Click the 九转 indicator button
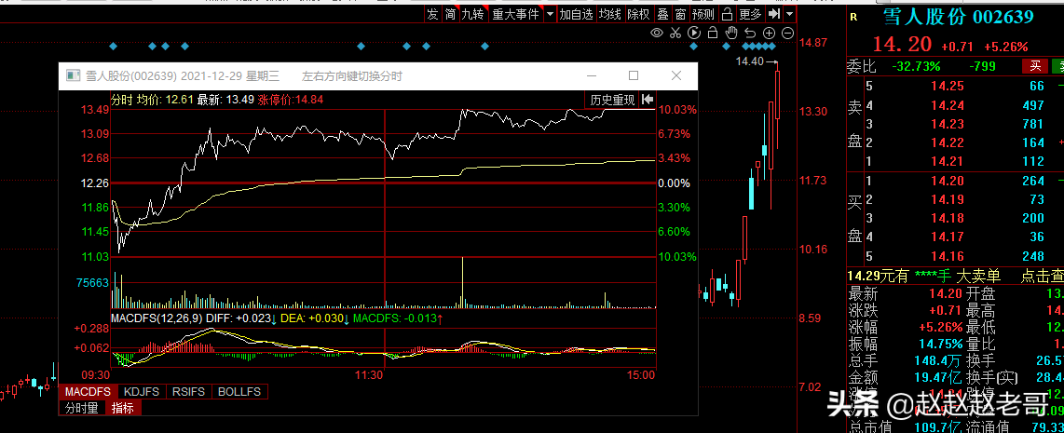Image resolution: width=1064 pixels, height=433 pixels. click(x=473, y=14)
